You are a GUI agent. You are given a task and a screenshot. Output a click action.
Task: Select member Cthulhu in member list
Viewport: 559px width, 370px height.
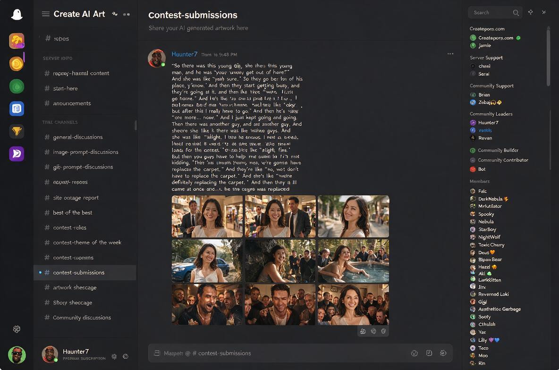[x=483, y=324]
